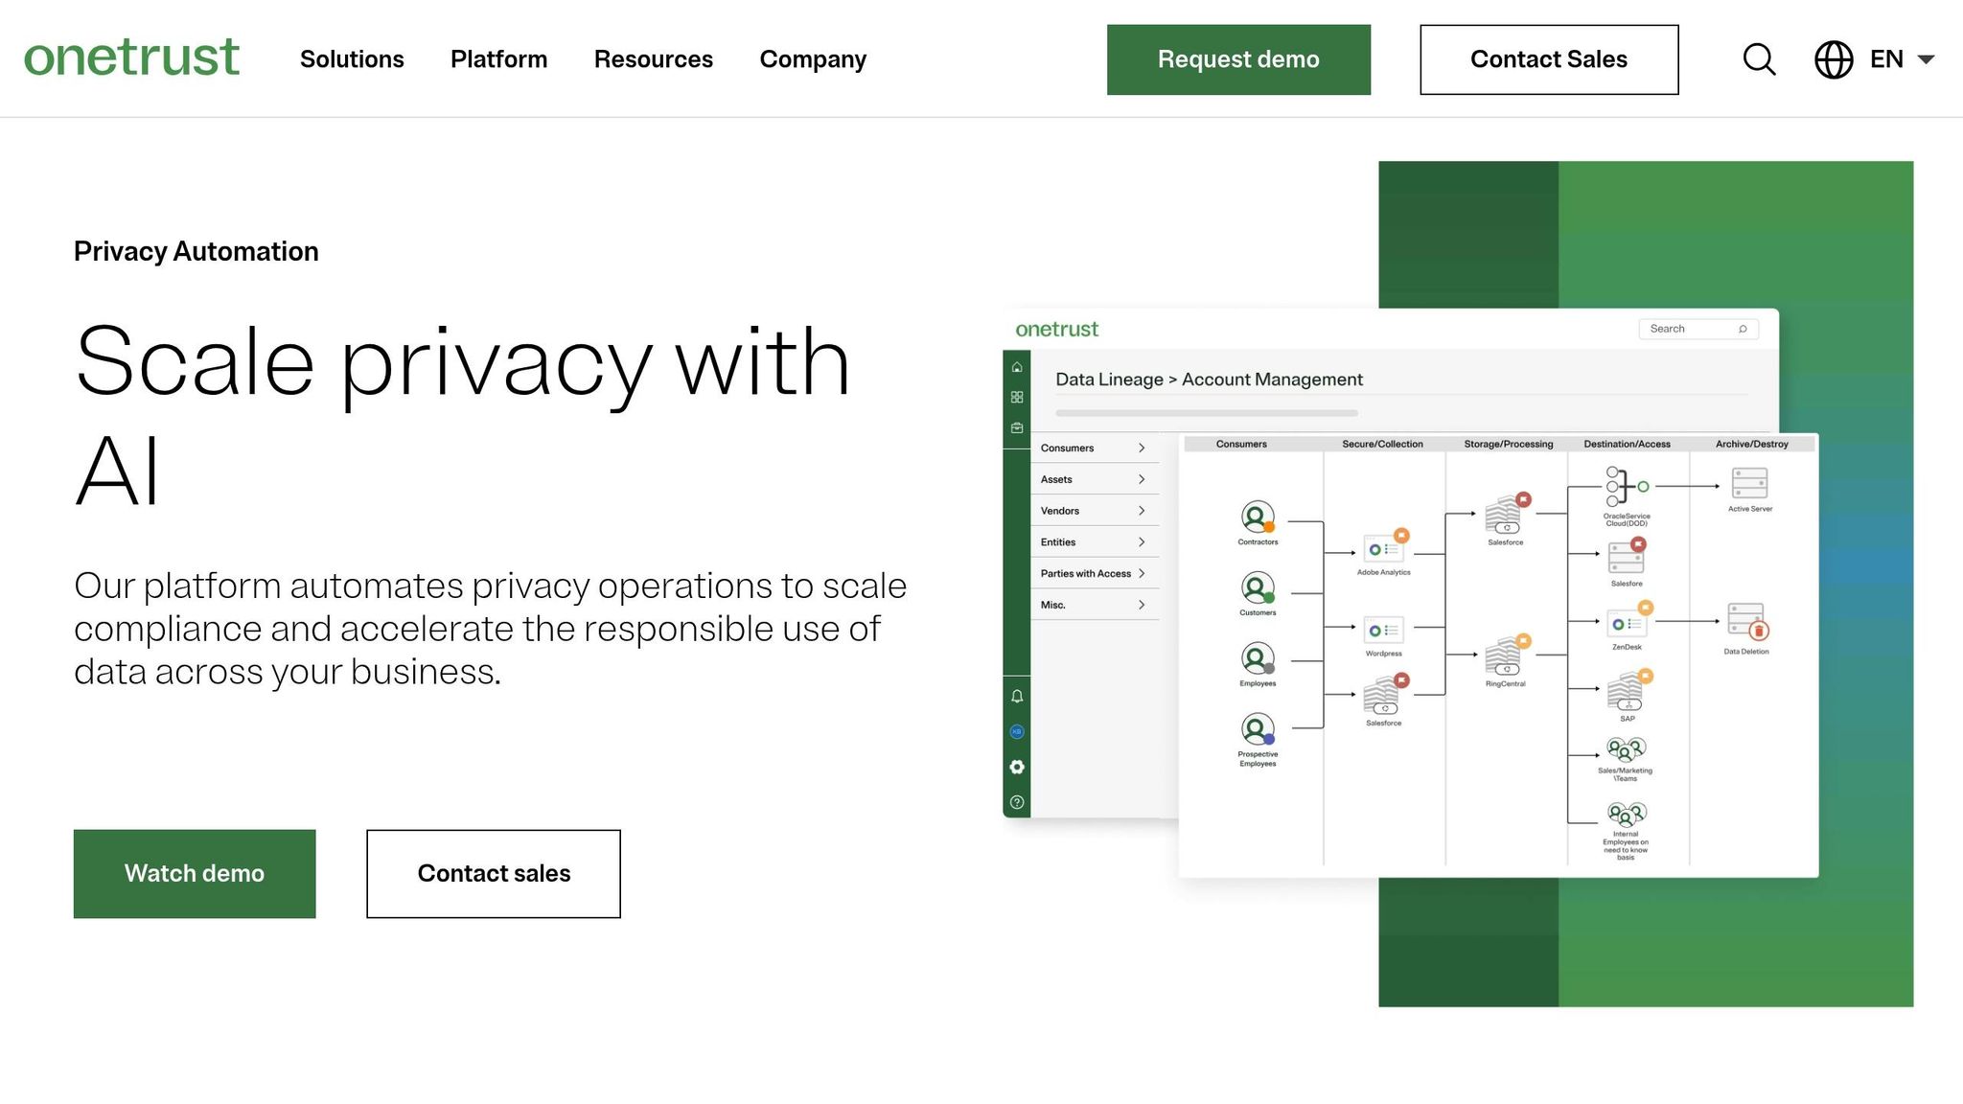Viewport: 1963px width, 1104px height.
Task: Click the Sales/Marketing Teams group icon
Action: click(x=1626, y=749)
